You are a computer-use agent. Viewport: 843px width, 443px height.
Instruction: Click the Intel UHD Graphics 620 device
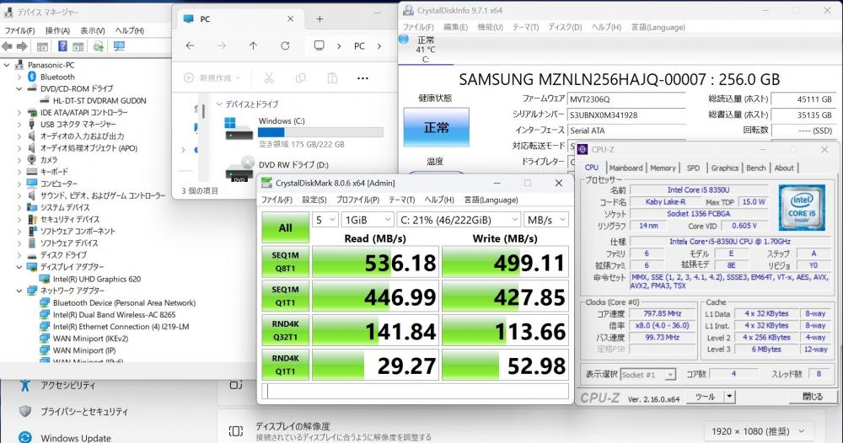click(96, 279)
